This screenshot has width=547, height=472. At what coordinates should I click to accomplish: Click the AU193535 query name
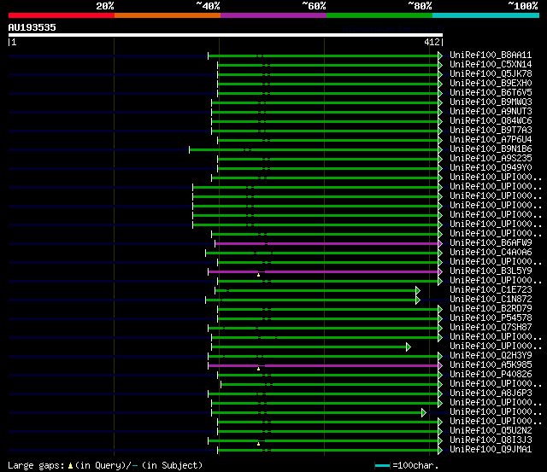point(32,27)
